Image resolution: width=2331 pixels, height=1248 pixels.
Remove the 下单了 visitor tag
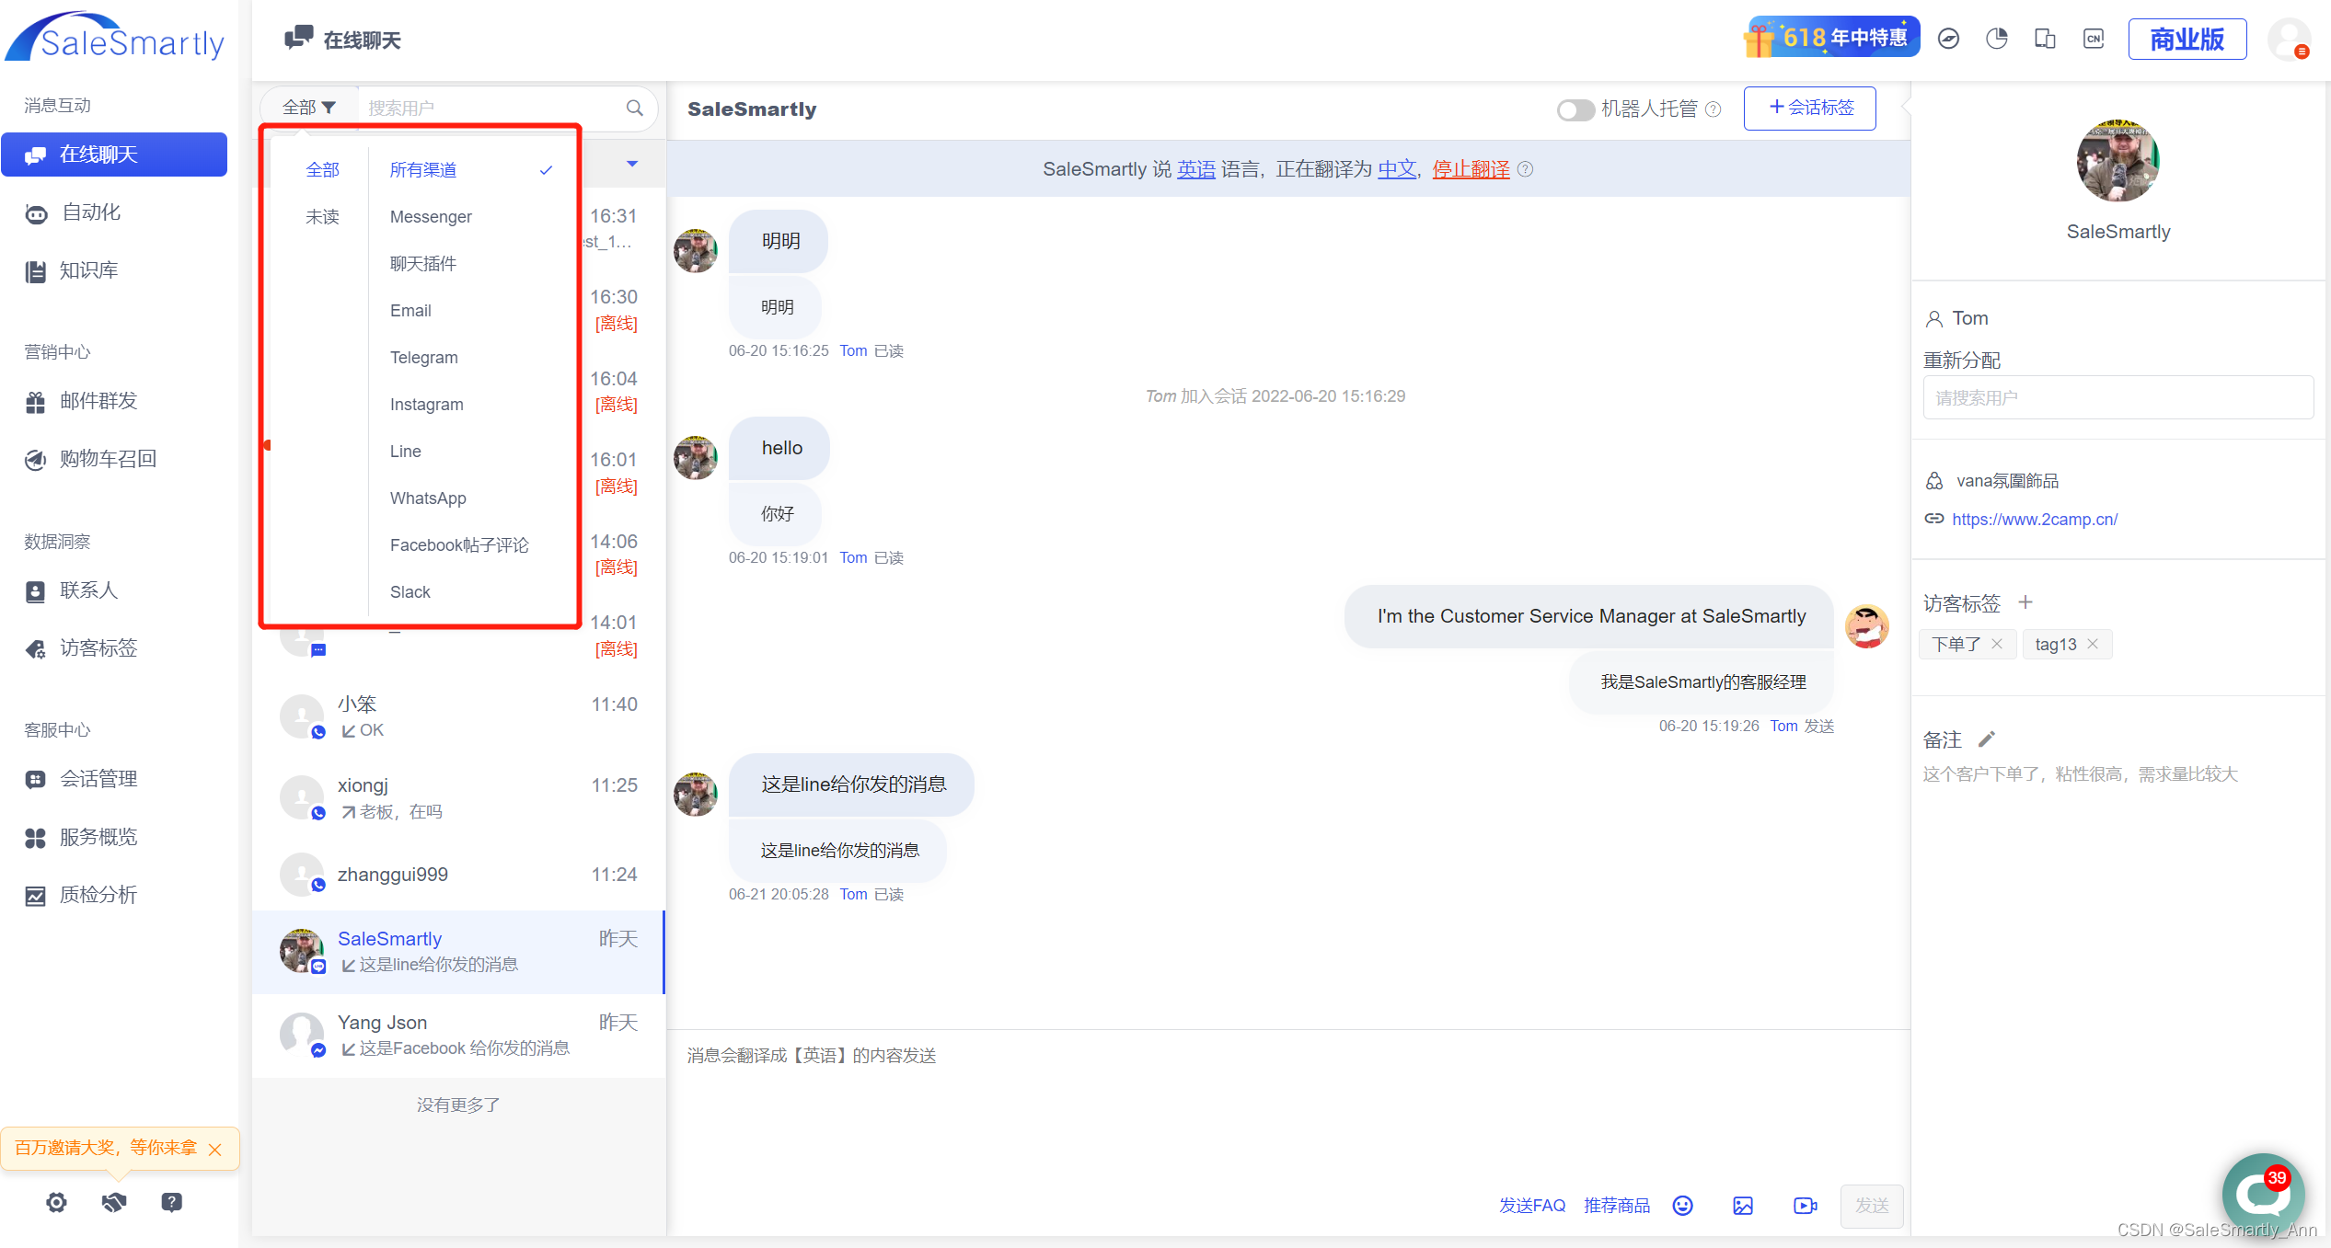pyautogui.click(x=1997, y=644)
